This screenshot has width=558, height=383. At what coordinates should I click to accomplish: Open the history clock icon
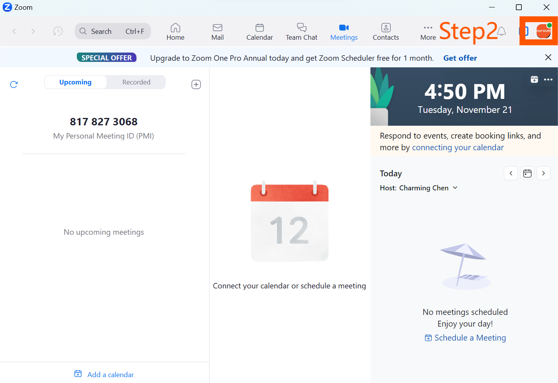[58, 31]
